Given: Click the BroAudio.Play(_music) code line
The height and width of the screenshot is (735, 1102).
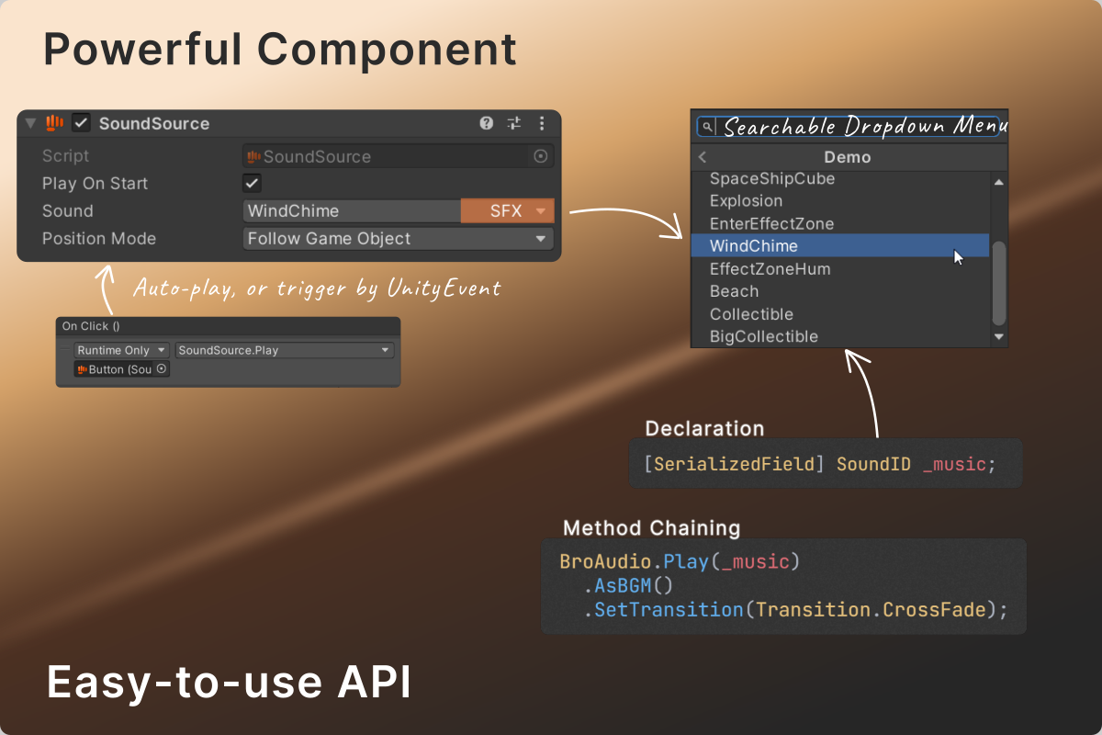Looking at the screenshot, I should (680, 561).
